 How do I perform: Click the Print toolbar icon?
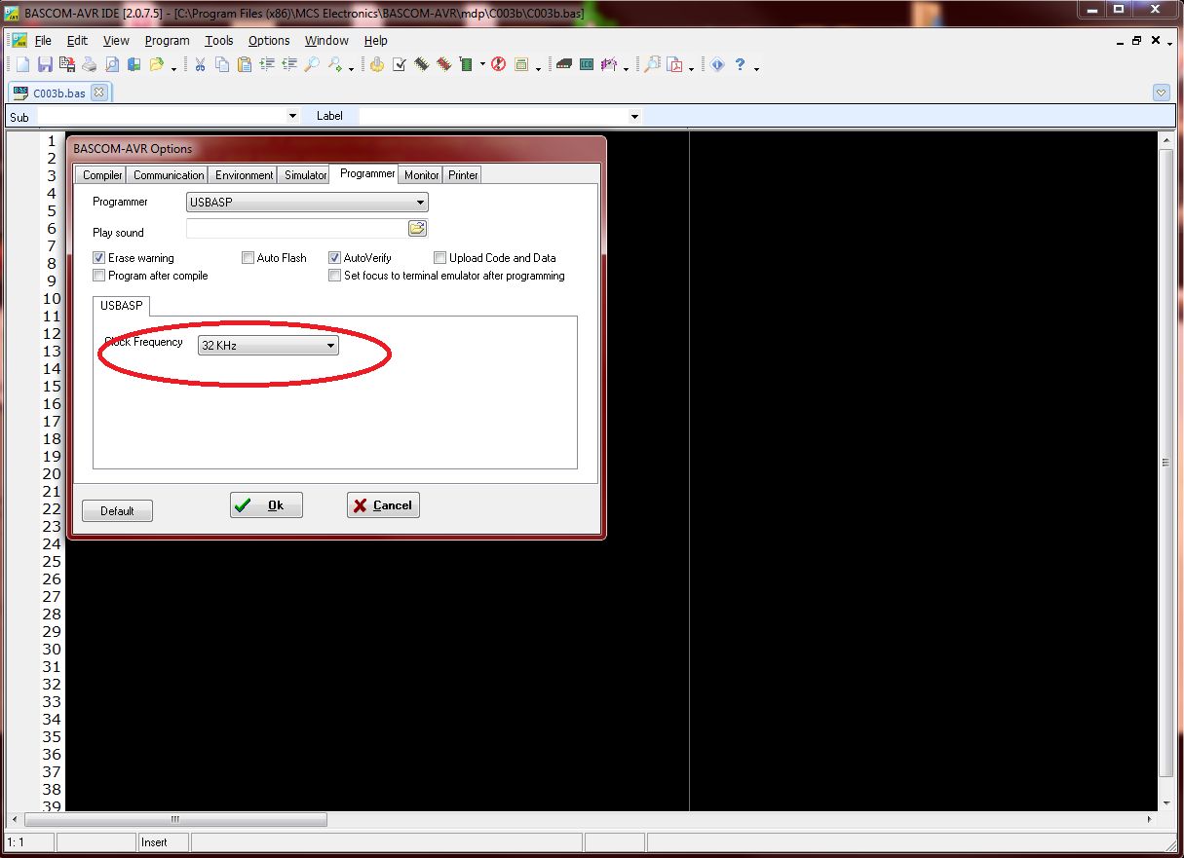click(90, 64)
